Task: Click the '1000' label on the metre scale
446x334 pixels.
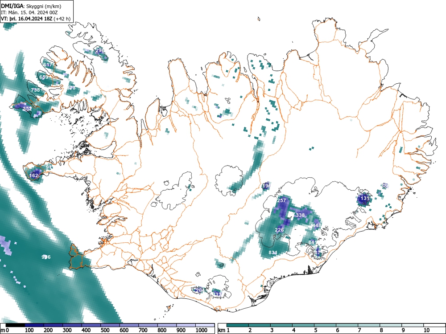Action: point(202,330)
